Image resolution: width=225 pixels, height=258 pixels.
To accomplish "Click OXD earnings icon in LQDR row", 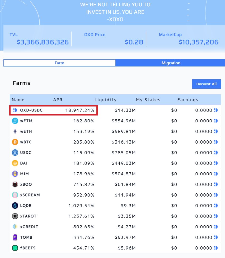I will (x=216, y=206).
